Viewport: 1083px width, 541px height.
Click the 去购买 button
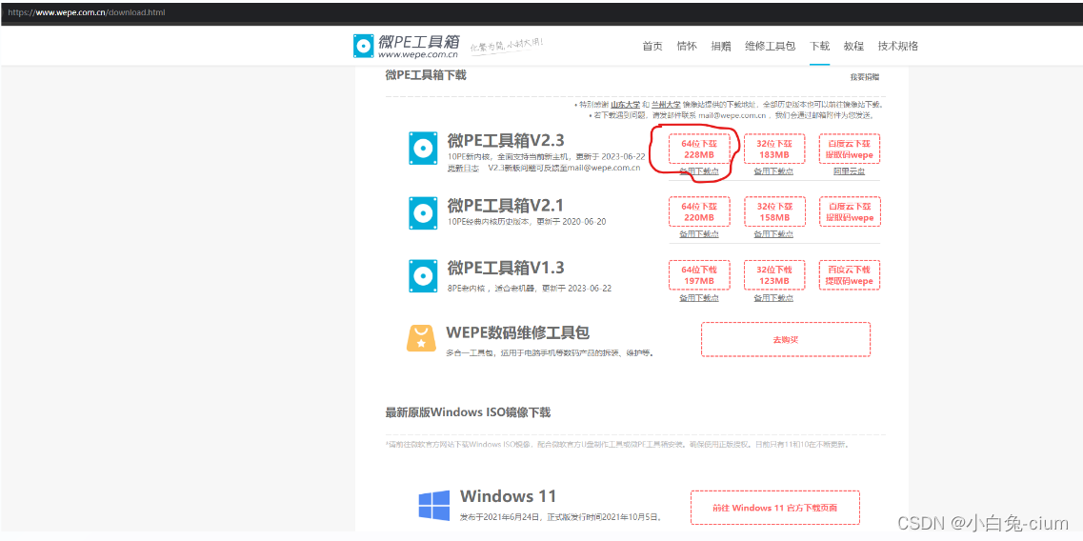(x=785, y=339)
